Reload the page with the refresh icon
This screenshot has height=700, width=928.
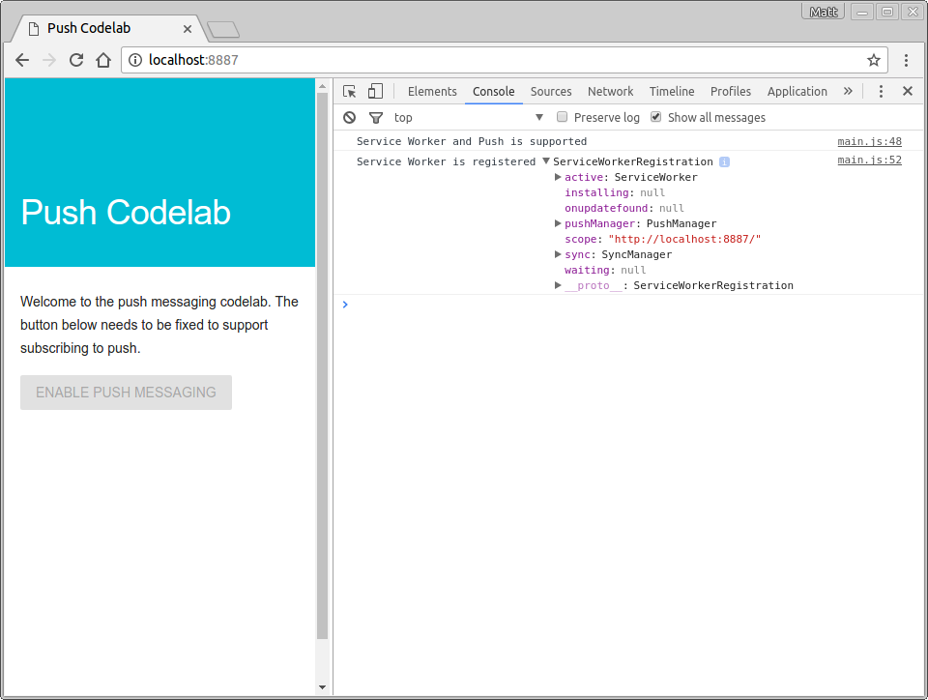[76, 59]
